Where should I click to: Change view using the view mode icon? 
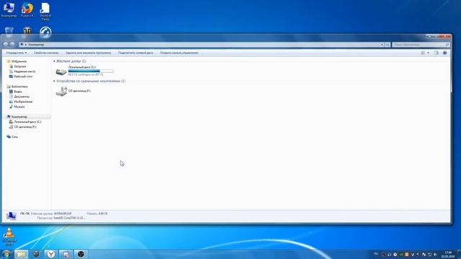click(x=423, y=53)
